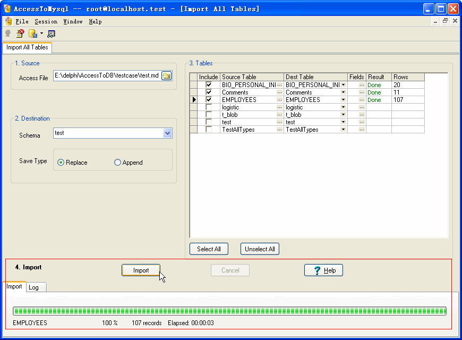Click the Select All button
The width and height of the screenshot is (462, 340).
209,249
